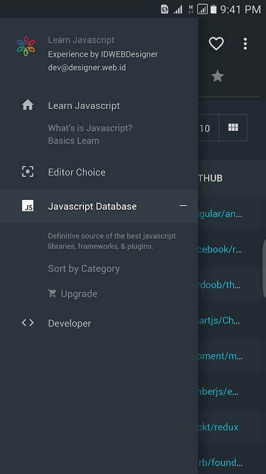Viewport: 266px width, 474px height.
Task: Tap the home icon beside Learn Javascript
Action: click(27, 105)
